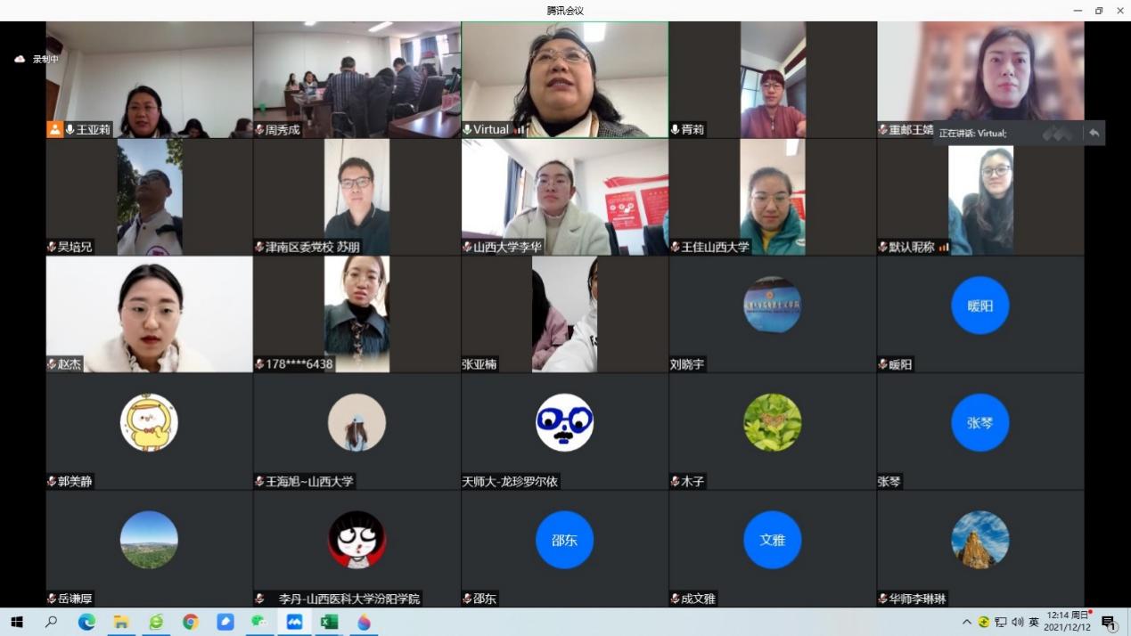Screen dimensions: 1131x636
Task: Expand hidden system tray icons arrow
Action: coord(966,622)
